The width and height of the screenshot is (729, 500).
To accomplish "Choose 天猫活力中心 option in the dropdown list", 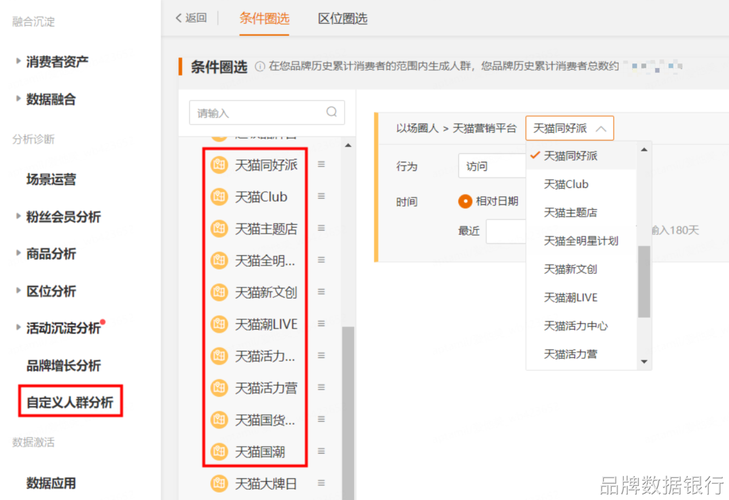I will click(x=581, y=326).
